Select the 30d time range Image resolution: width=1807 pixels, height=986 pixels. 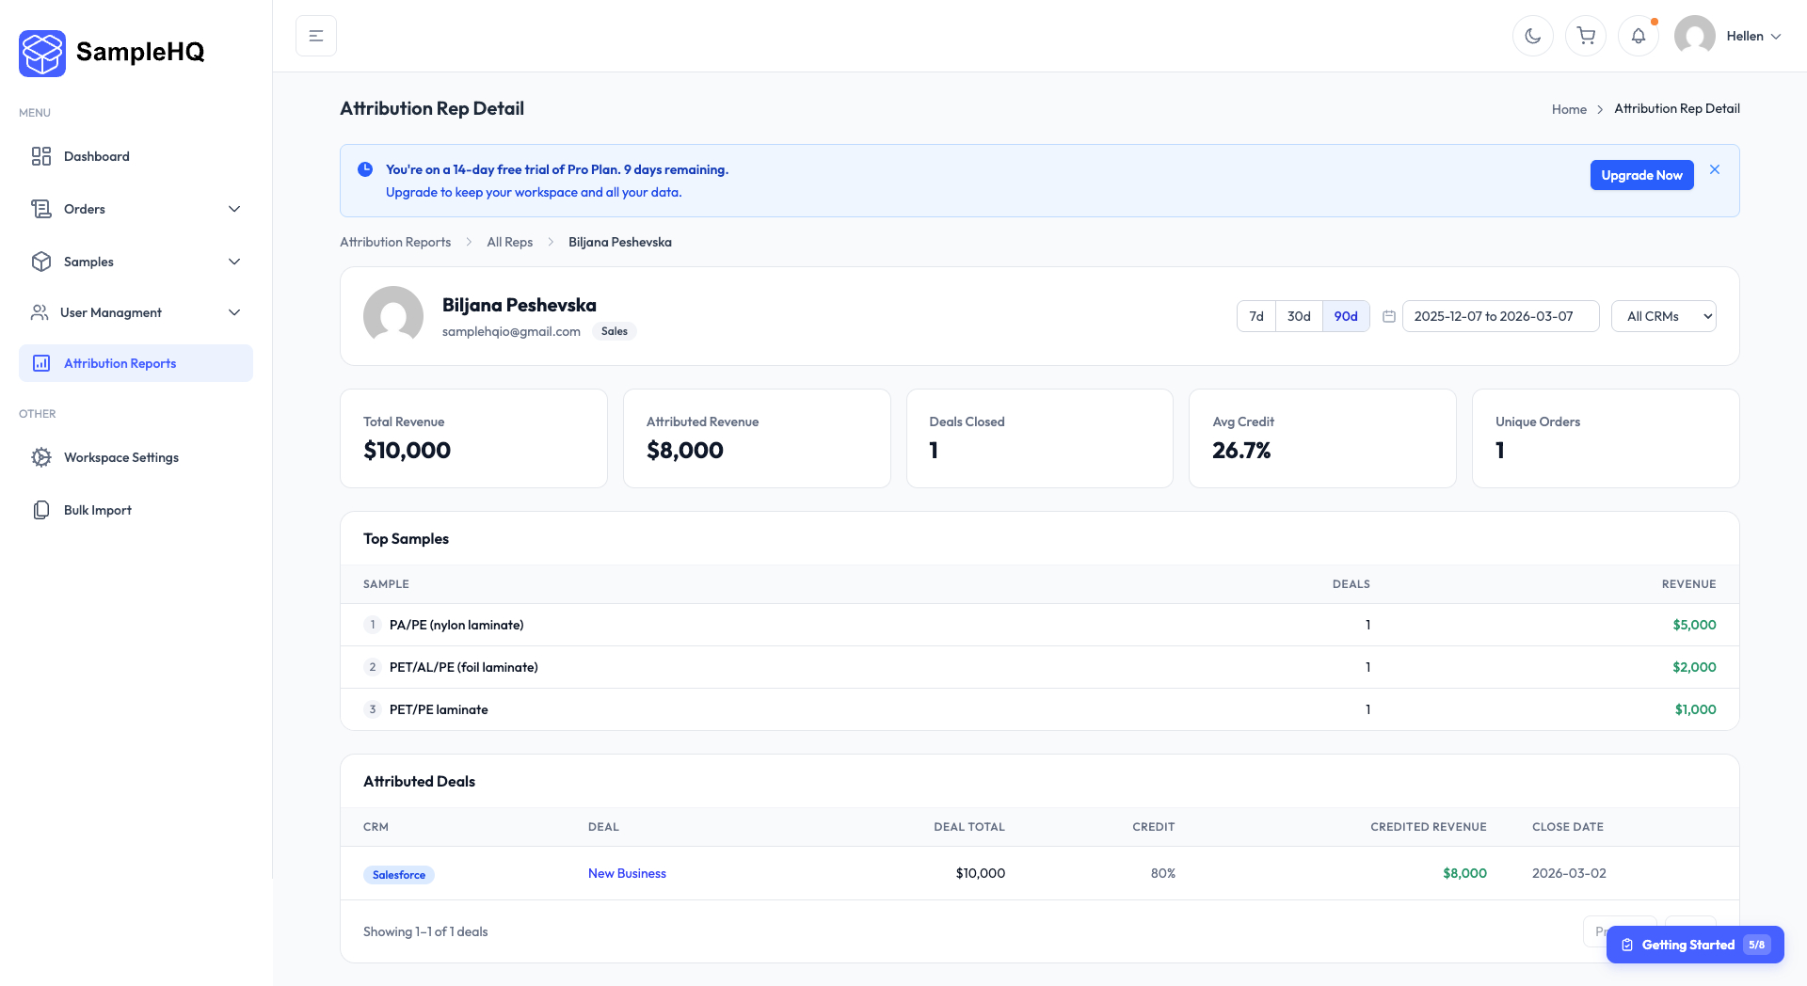click(1299, 317)
